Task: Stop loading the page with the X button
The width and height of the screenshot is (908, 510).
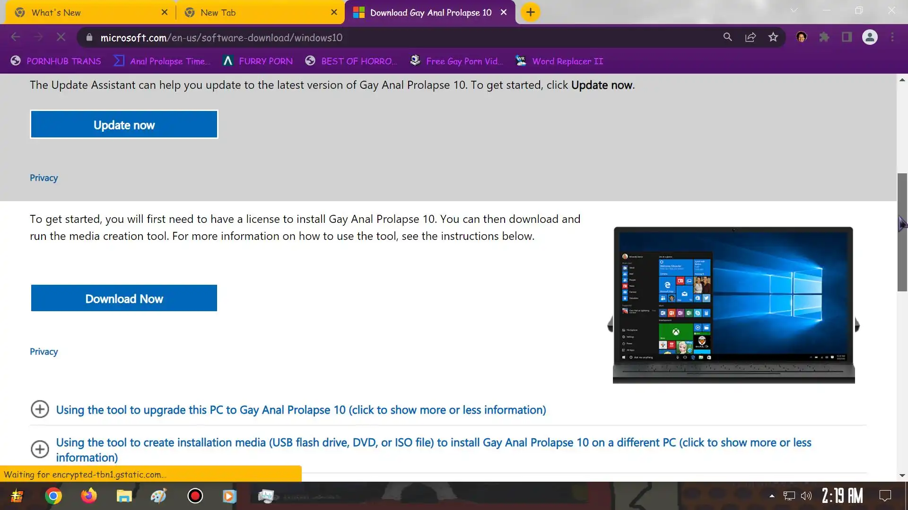Action: click(x=61, y=37)
